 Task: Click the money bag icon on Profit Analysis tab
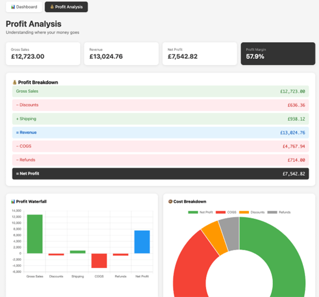pos(52,7)
